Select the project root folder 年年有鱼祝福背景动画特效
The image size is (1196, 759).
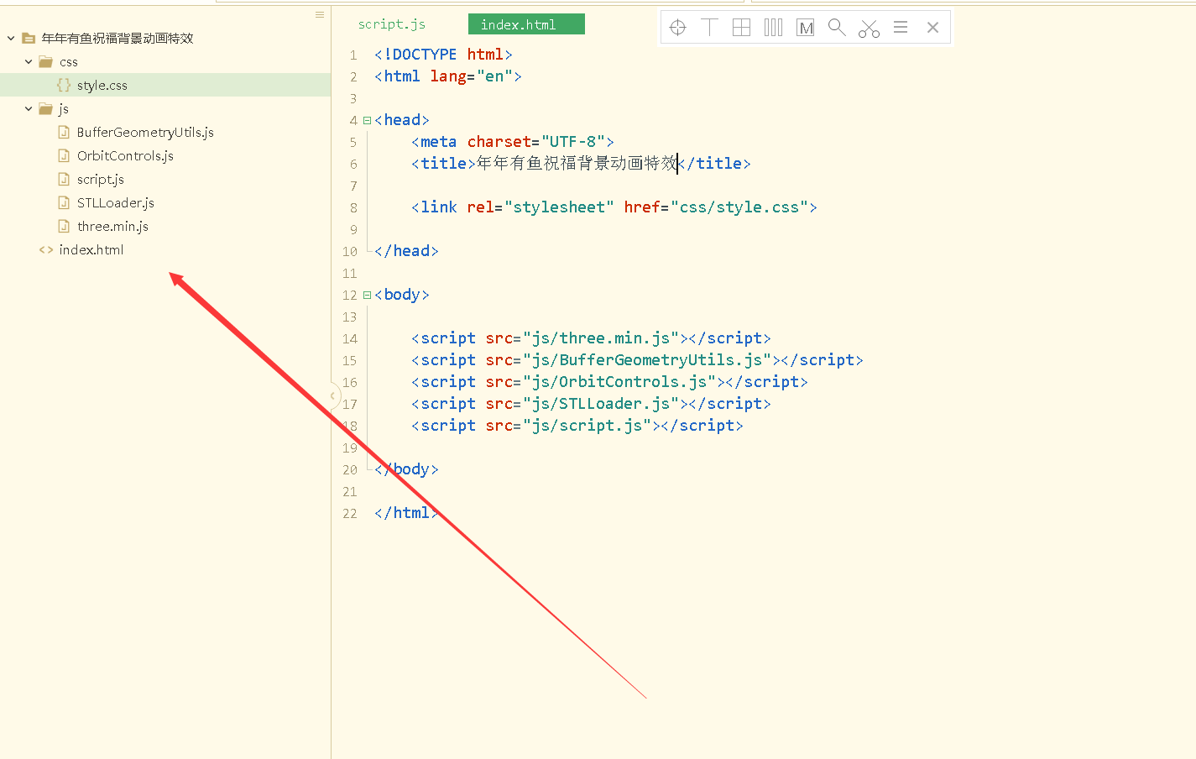point(118,39)
